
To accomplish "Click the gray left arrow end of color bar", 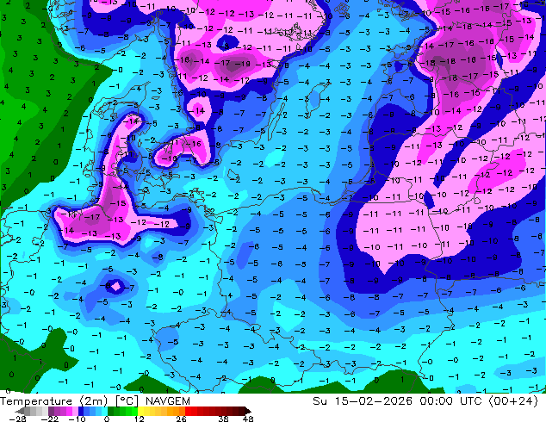I will point(19,411).
